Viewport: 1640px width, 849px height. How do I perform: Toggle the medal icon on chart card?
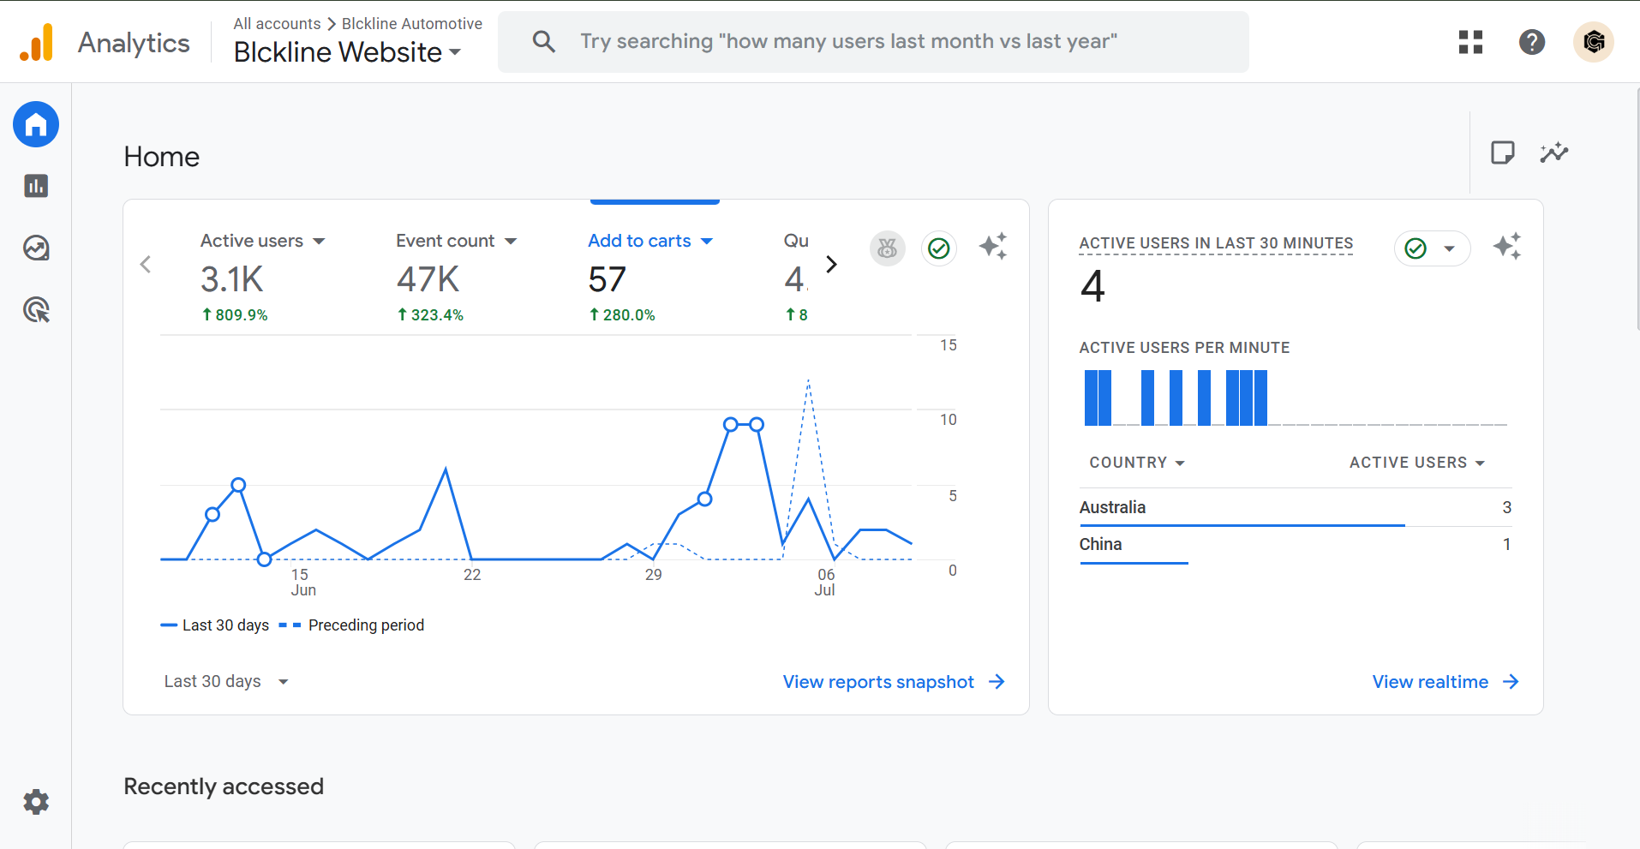pyautogui.click(x=888, y=248)
